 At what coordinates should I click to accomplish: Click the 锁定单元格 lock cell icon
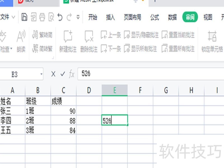tap(212, 41)
